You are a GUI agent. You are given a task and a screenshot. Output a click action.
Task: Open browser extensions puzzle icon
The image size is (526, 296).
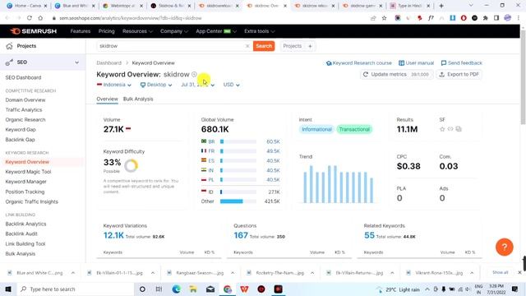click(x=485, y=18)
